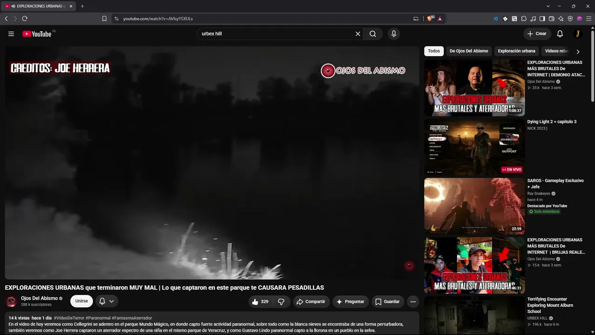Open the account avatar menu
The width and height of the screenshot is (595, 335).
click(x=578, y=34)
